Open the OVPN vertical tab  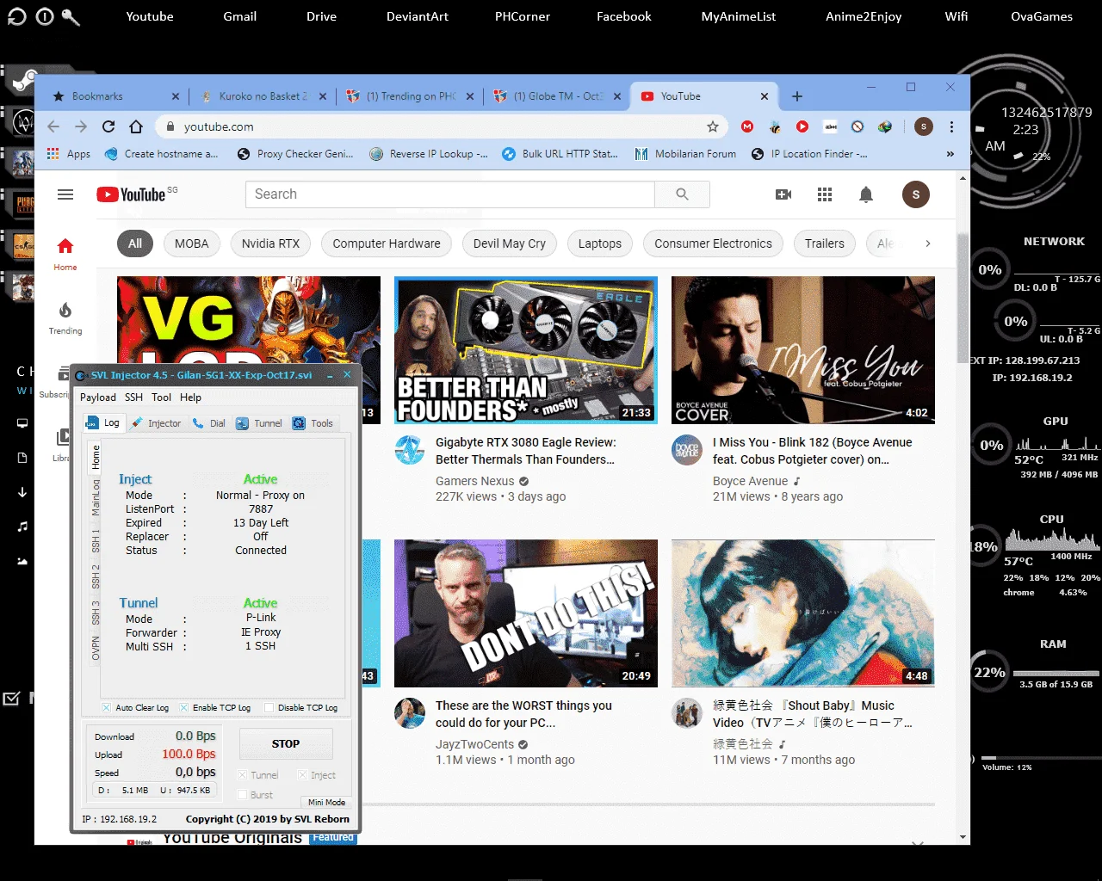click(x=96, y=648)
